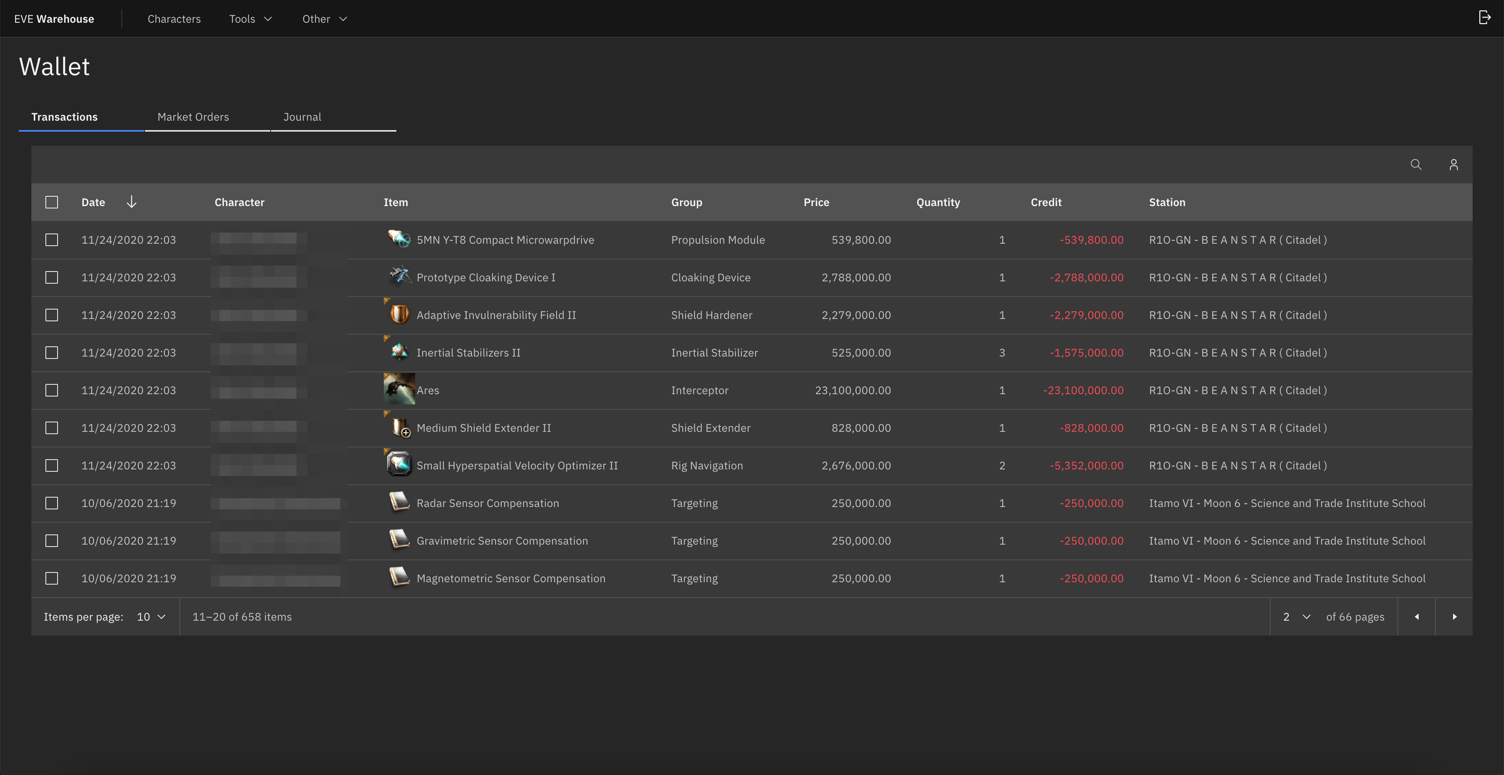Image resolution: width=1504 pixels, height=775 pixels.
Task: Click the Date column sort arrow
Action: click(x=131, y=202)
